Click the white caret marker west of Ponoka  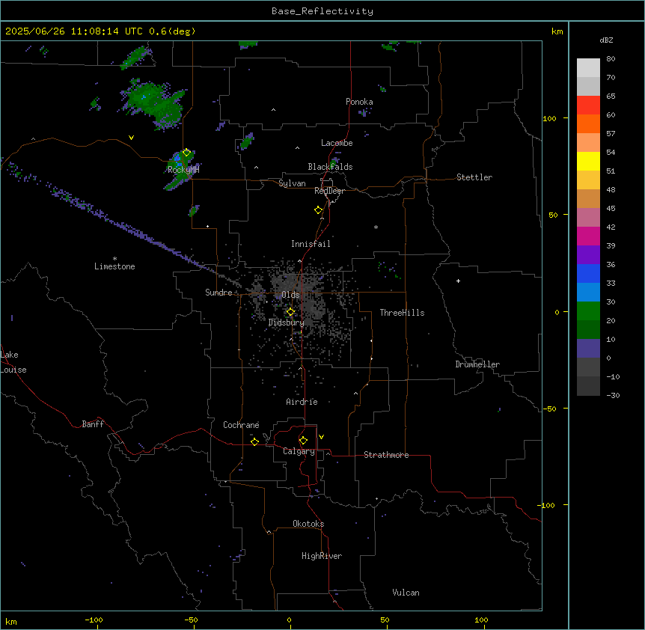(274, 110)
